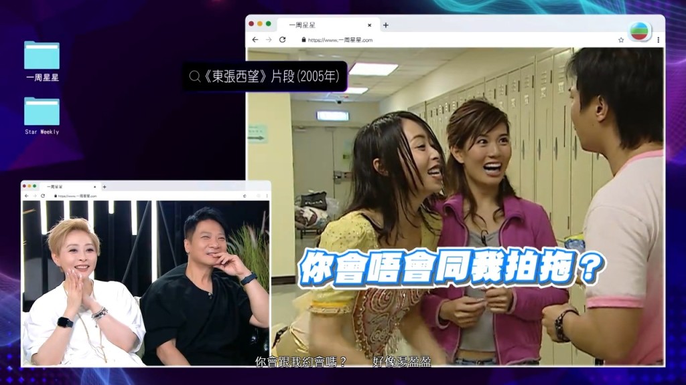
Task: Click the magnifier icon in the search box
Action: (x=195, y=77)
